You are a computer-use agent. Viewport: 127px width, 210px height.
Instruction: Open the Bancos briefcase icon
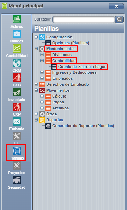tap(17, 34)
